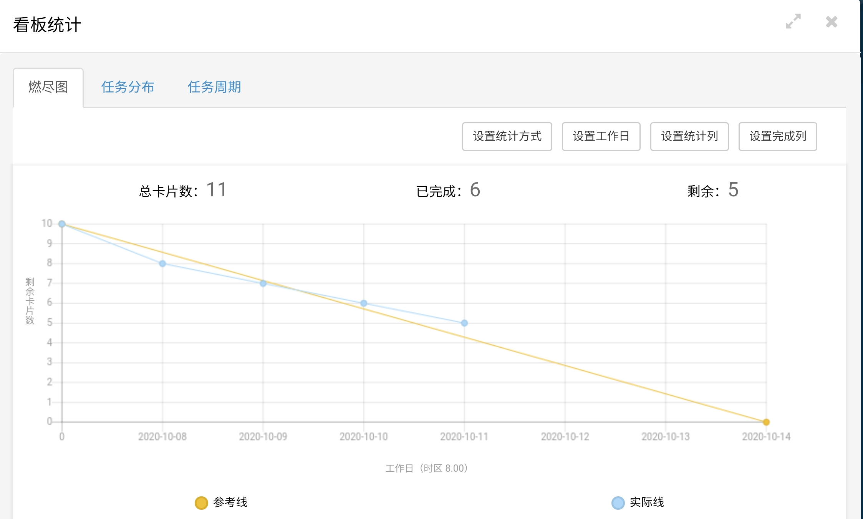Viewport: 863px width, 519px height.
Task: Select the 燃尽图 tab
Action: tap(48, 87)
